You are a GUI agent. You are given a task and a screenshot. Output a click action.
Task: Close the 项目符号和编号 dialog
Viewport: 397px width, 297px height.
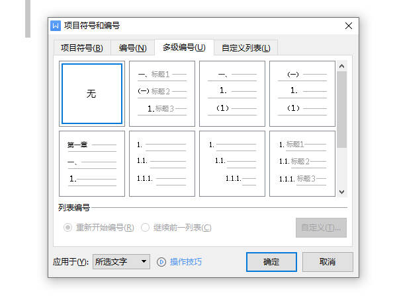[349, 26]
